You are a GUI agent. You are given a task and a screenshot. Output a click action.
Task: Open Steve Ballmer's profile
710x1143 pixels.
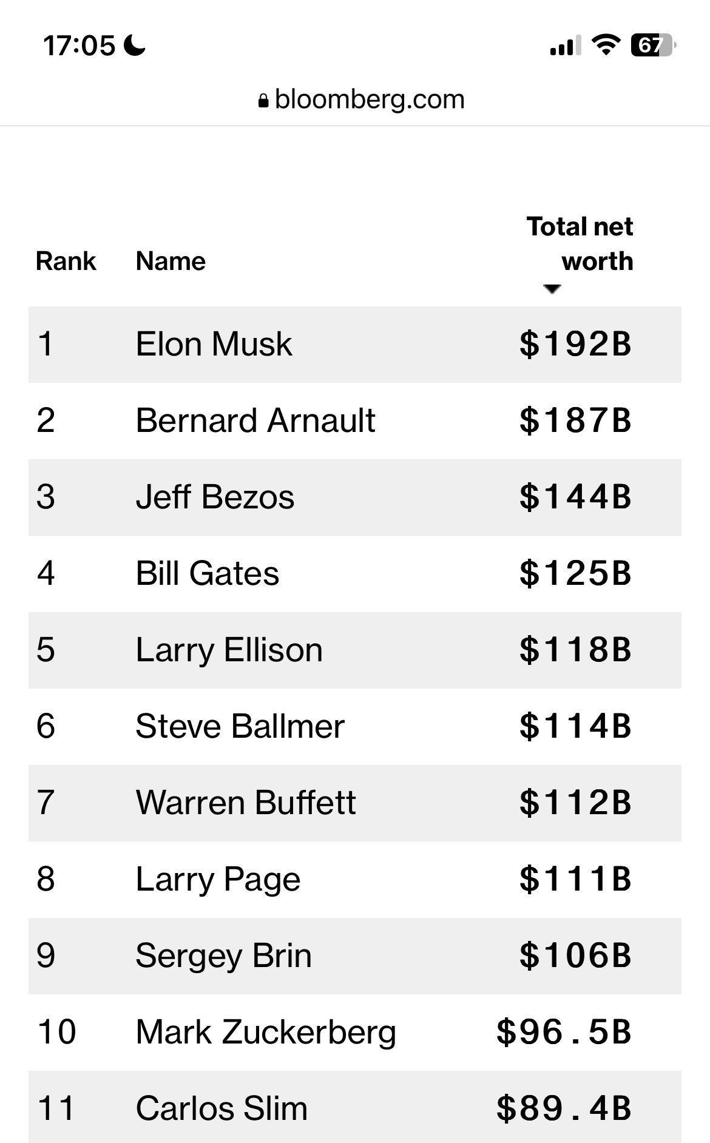(240, 726)
